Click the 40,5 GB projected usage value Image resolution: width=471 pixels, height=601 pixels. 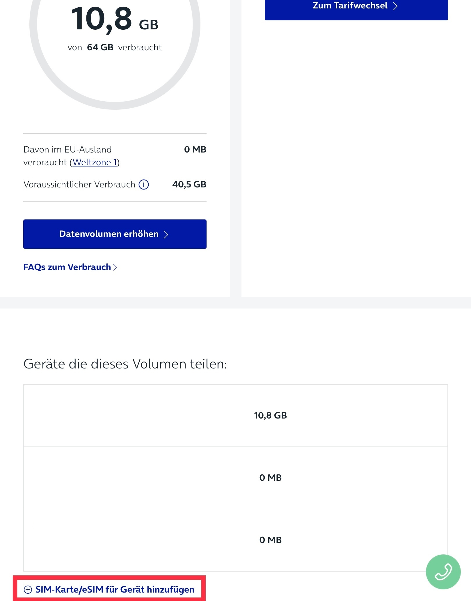[189, 185]
